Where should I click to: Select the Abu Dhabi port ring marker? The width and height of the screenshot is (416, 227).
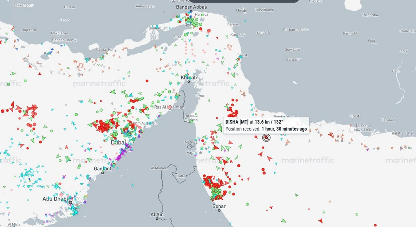[x=70, y=203]
